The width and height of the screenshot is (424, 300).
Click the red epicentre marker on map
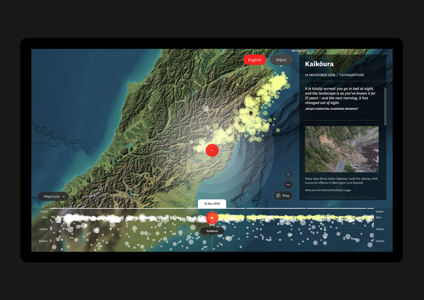212,150
